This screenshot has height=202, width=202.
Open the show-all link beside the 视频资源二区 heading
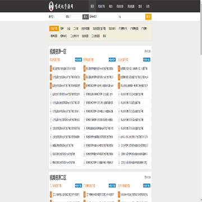(x=148, y=177)
